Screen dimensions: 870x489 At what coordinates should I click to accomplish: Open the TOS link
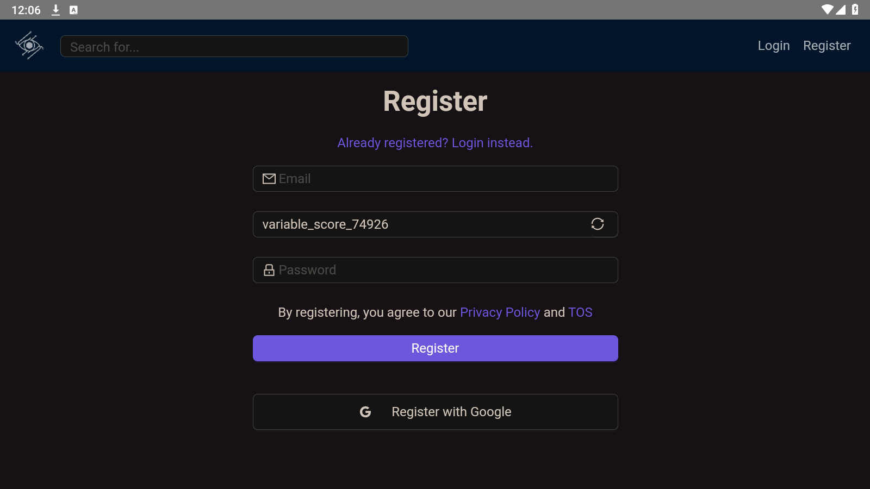coord(580,312)
